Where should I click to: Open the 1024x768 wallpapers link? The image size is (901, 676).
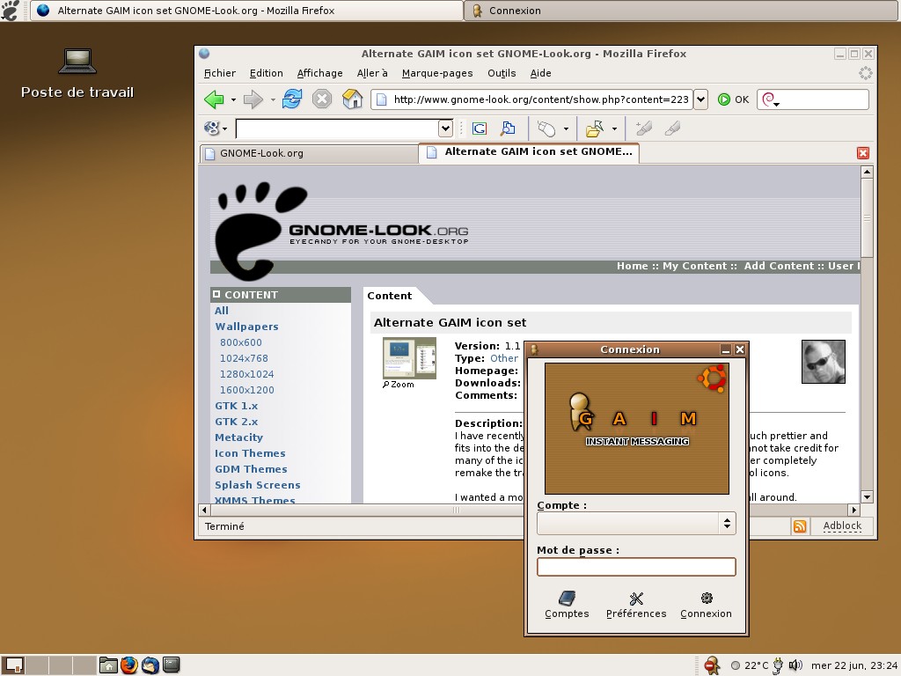pyautogui.click(x=244, y=358)
